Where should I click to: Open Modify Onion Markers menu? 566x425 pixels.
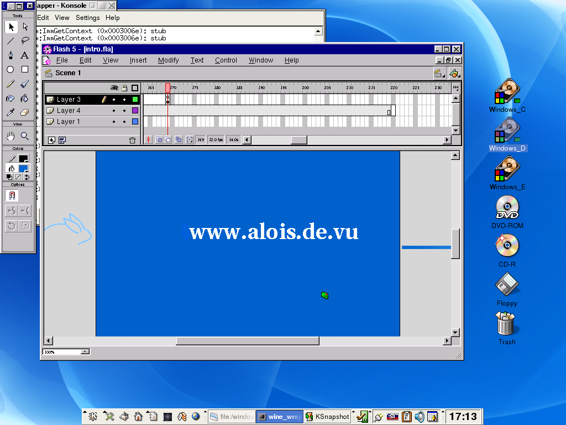pyautogui.click(x=190, y=139)
